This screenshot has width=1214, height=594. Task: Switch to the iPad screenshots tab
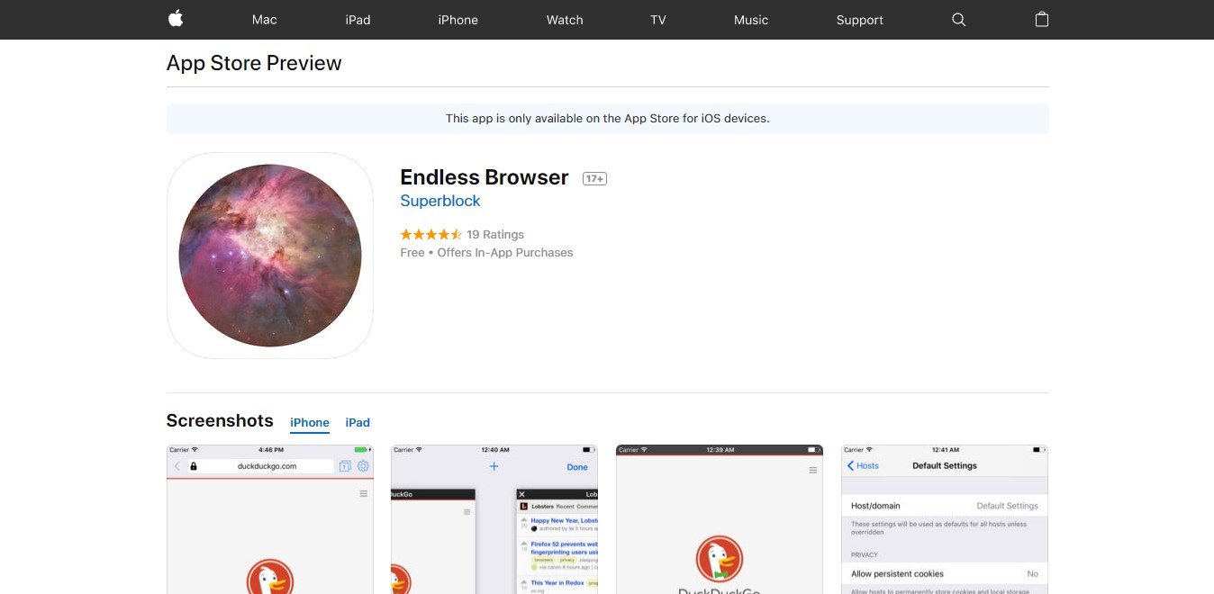click(358, 423)
